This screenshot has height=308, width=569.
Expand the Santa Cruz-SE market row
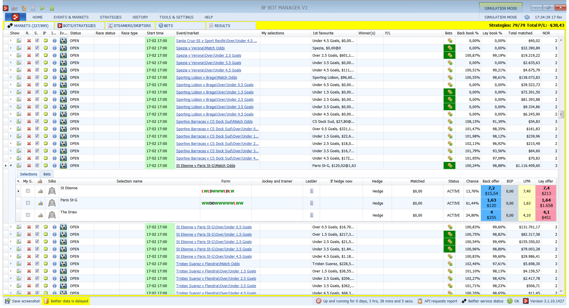tap(11, 41)
